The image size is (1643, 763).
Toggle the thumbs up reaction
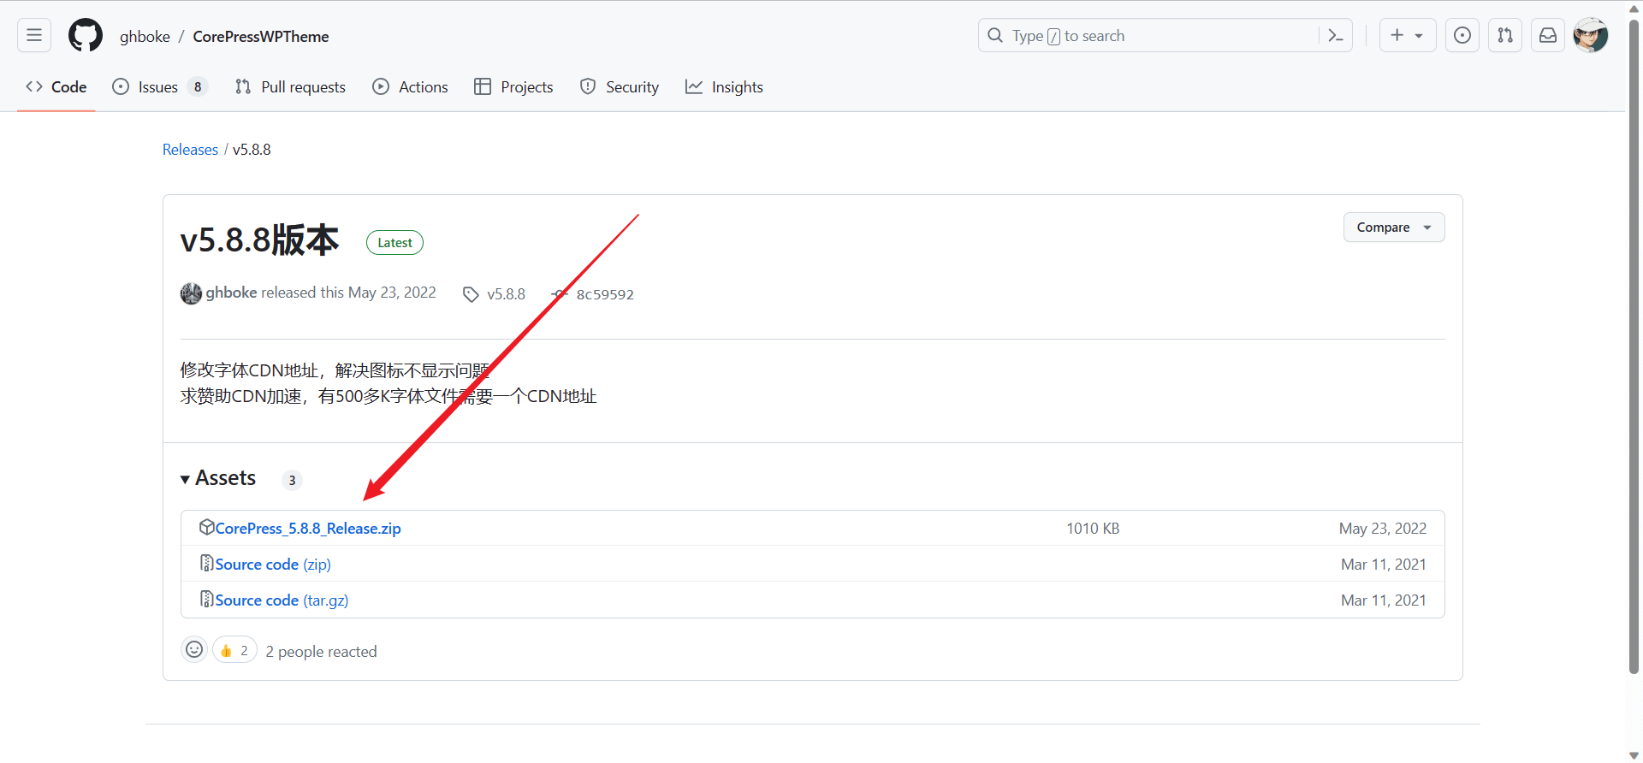pos(234,651)
